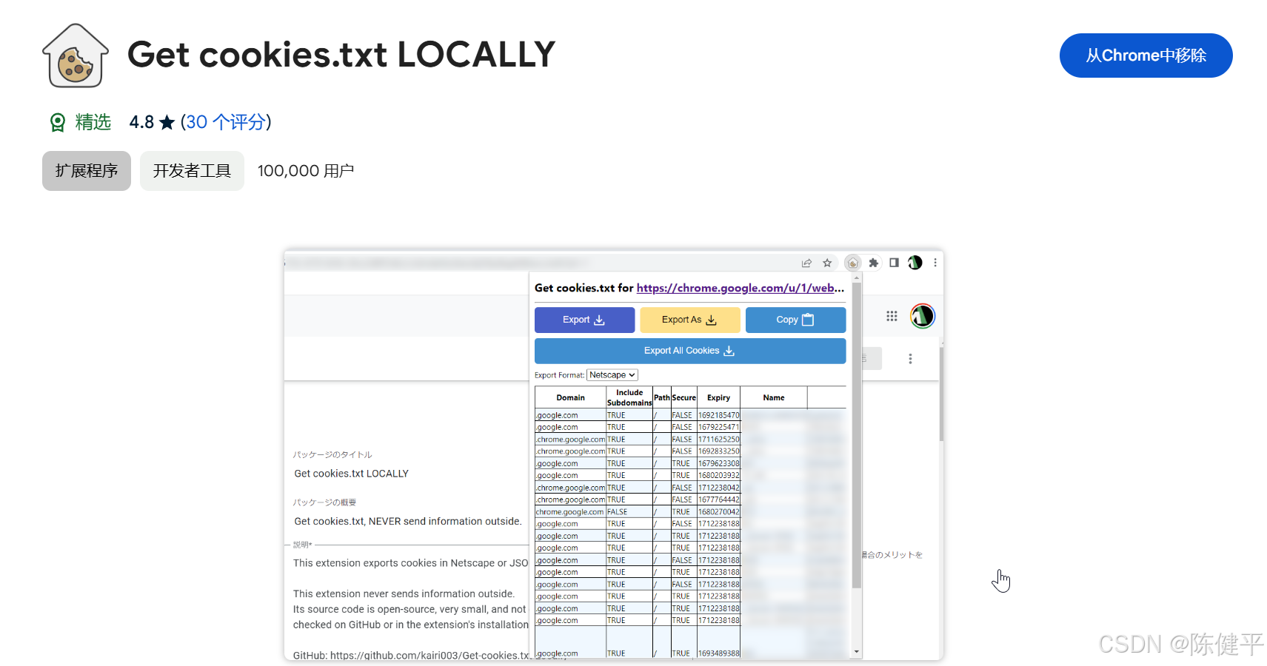
Task: Select the 扩展程序 category chip
Action: pyautogui.click(x=87, y=171)
